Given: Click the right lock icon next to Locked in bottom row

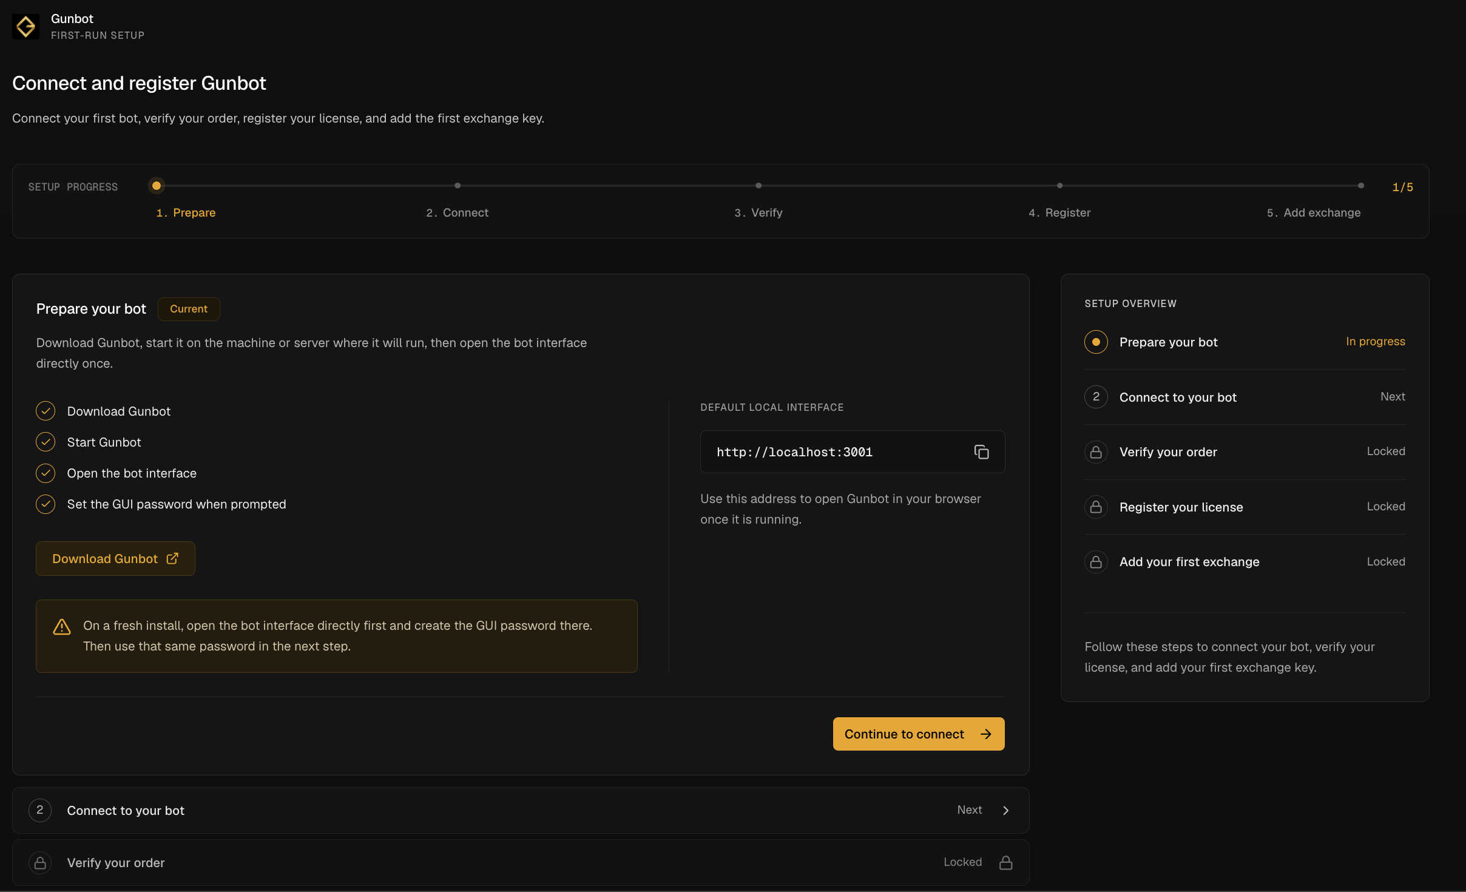Looking at the screenshot, I should click(x=1005, y=862).
